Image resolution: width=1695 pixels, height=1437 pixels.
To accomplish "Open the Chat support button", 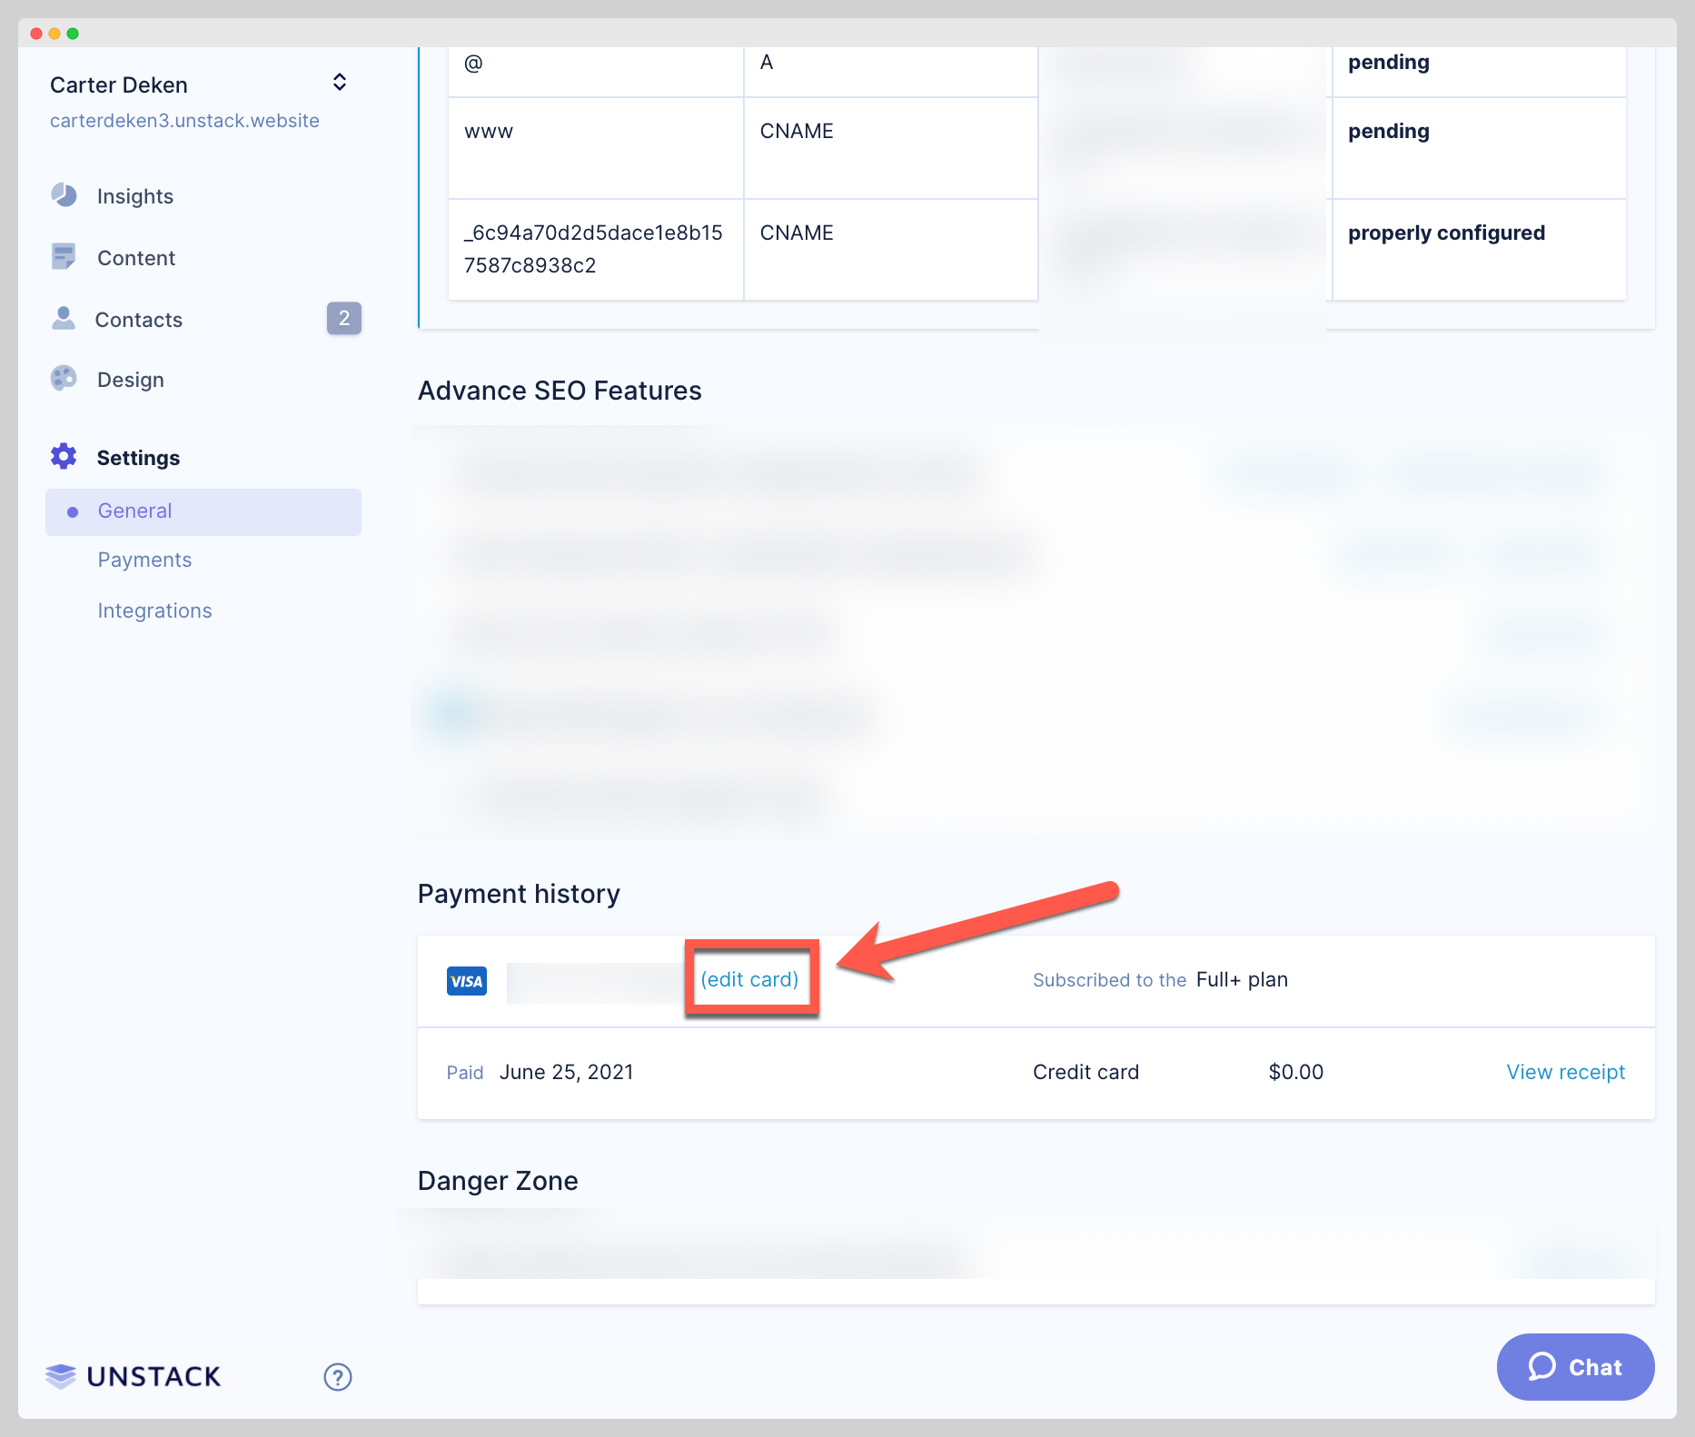I will tap(1575, 1367).
